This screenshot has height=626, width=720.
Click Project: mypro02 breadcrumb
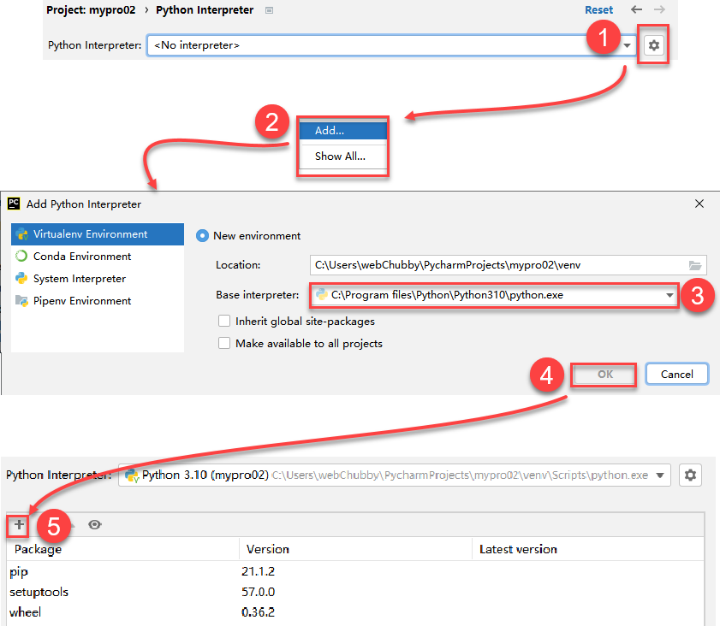(x=91, y=9)
